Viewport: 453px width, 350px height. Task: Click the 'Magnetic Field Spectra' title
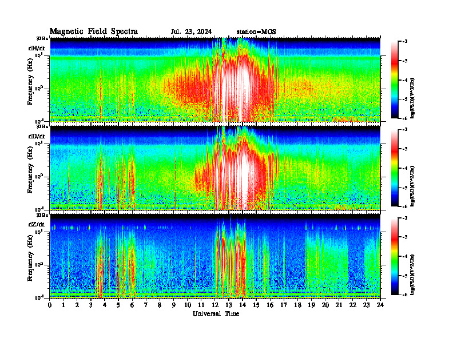94,31
